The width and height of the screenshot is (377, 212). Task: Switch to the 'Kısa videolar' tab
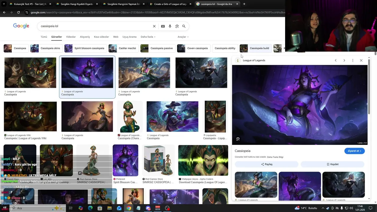(101, 37)
